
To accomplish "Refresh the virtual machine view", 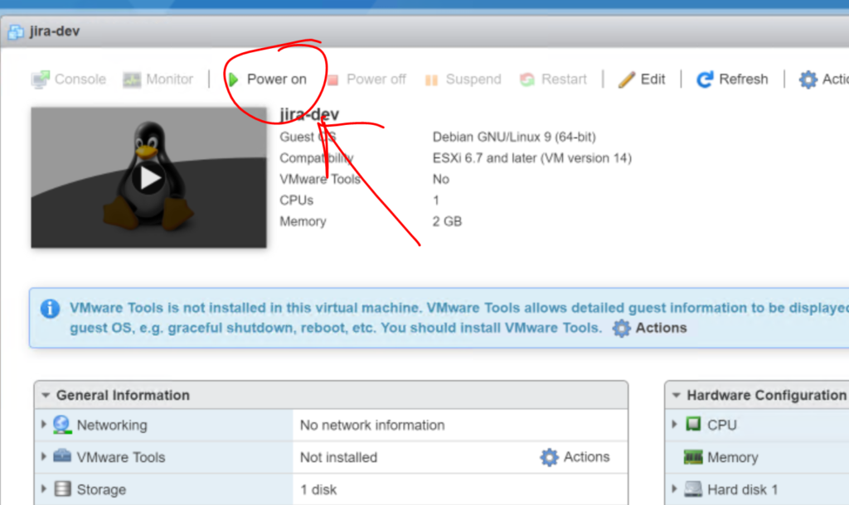I will pyautogui.click(x=732, y=79).
